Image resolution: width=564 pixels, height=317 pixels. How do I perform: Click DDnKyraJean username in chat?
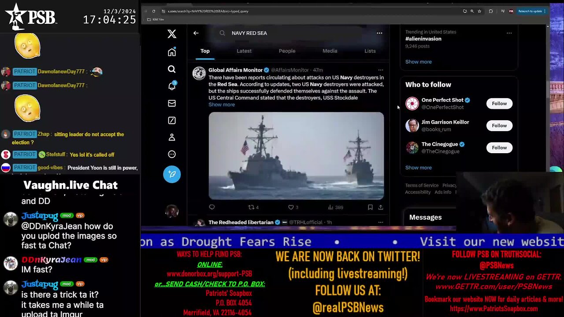[51, 260]
